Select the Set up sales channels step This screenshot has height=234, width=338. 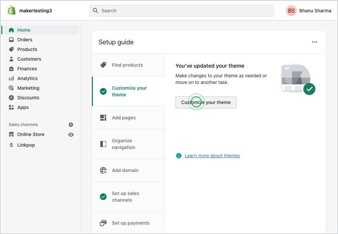point(129,197)
